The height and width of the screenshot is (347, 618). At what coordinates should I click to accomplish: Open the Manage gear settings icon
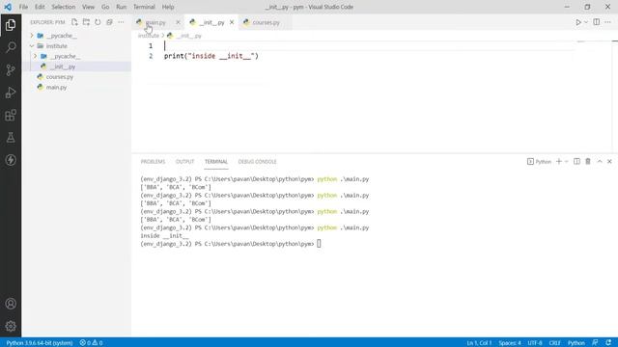(11, 326)
